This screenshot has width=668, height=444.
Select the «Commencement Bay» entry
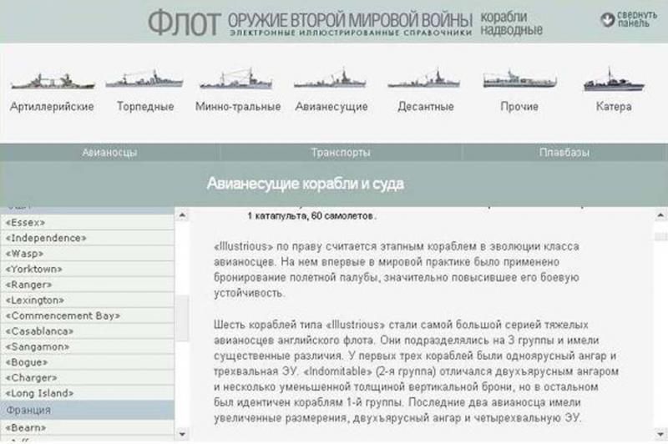(x=63, y=315)
